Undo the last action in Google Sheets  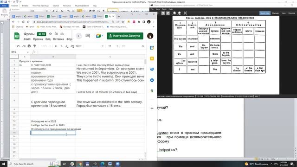click(19, 46)
